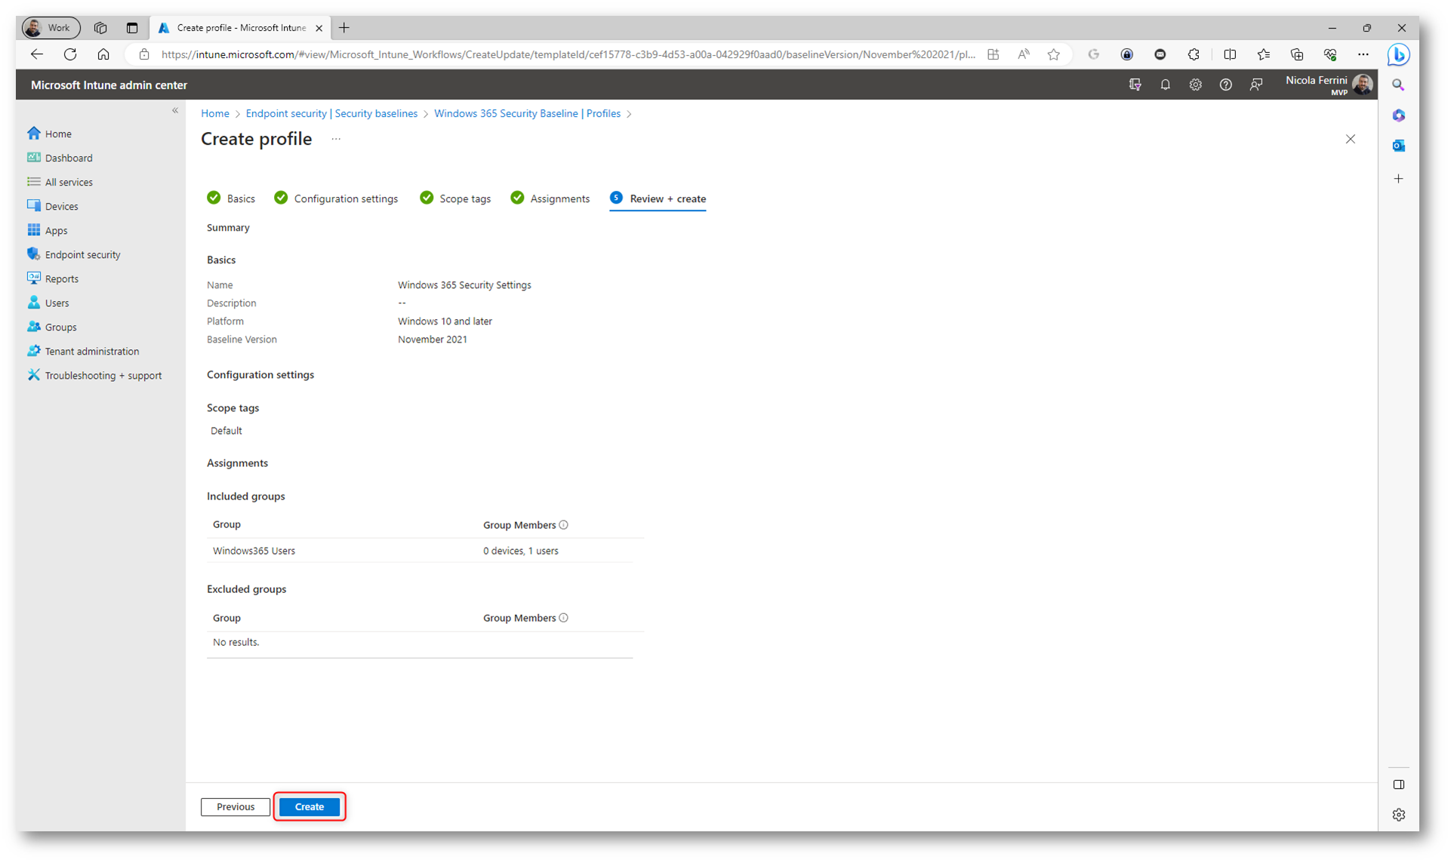
Task: Open Intune portal settings gear
Action: (x=1195, y=85)
